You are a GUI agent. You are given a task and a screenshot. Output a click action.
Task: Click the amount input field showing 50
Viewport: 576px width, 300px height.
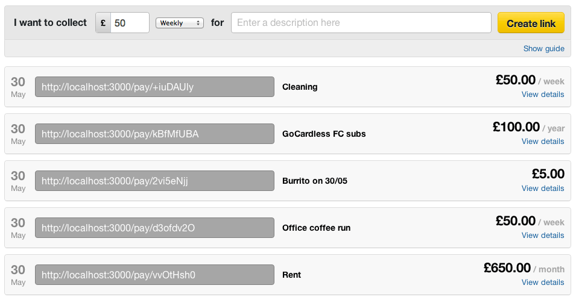[130, 23]
